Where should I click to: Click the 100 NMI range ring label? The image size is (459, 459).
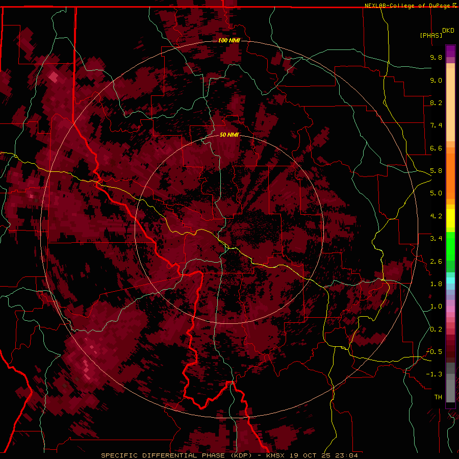pos(229,40)
